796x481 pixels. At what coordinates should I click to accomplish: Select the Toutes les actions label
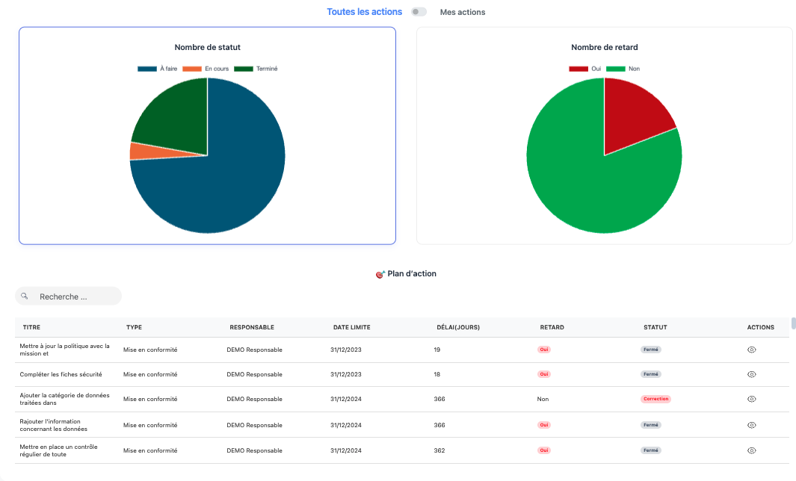point(365,12)
